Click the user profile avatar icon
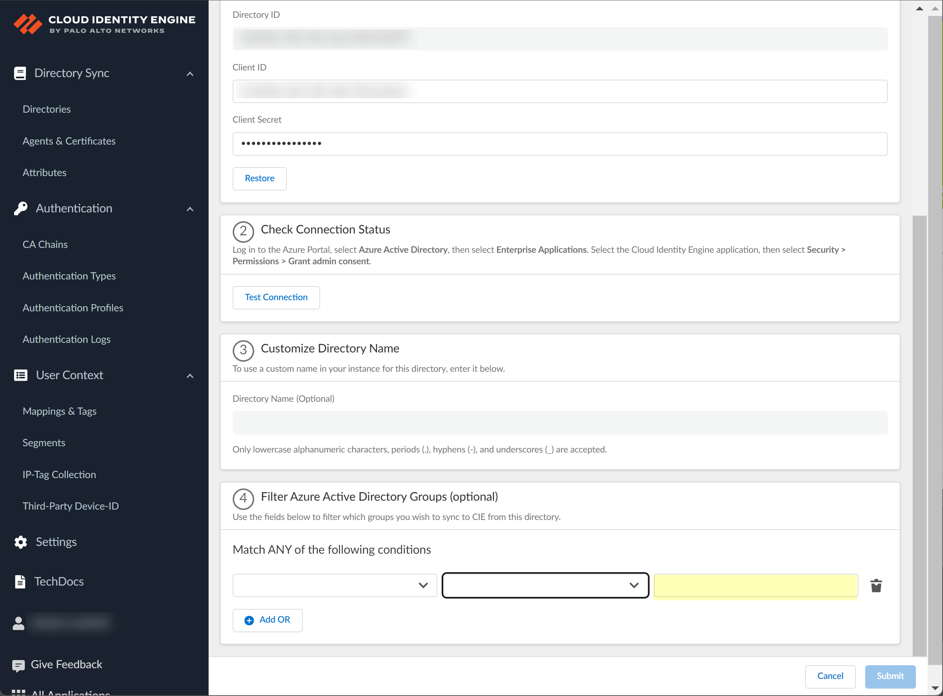Image resolution: width=943 pixels, height=696 pixels. tap(19, 623)
